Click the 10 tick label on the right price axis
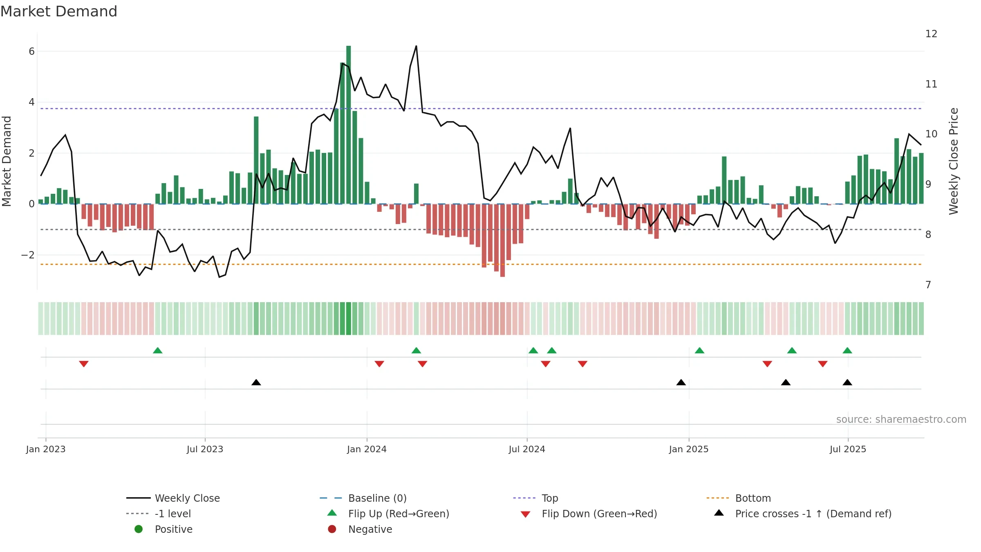The height and width of the screenshot is (552, 981). tap(931, 134)
